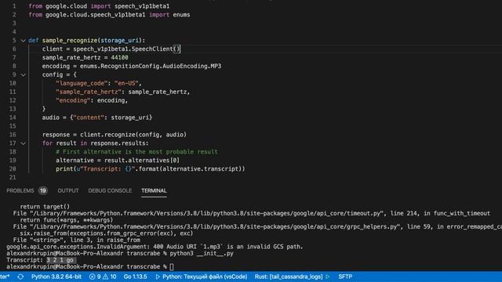The width and height of the screenshot is (502, 282).
Task: Click the timeout.py file path in terminal
Action: pos(207,214)
